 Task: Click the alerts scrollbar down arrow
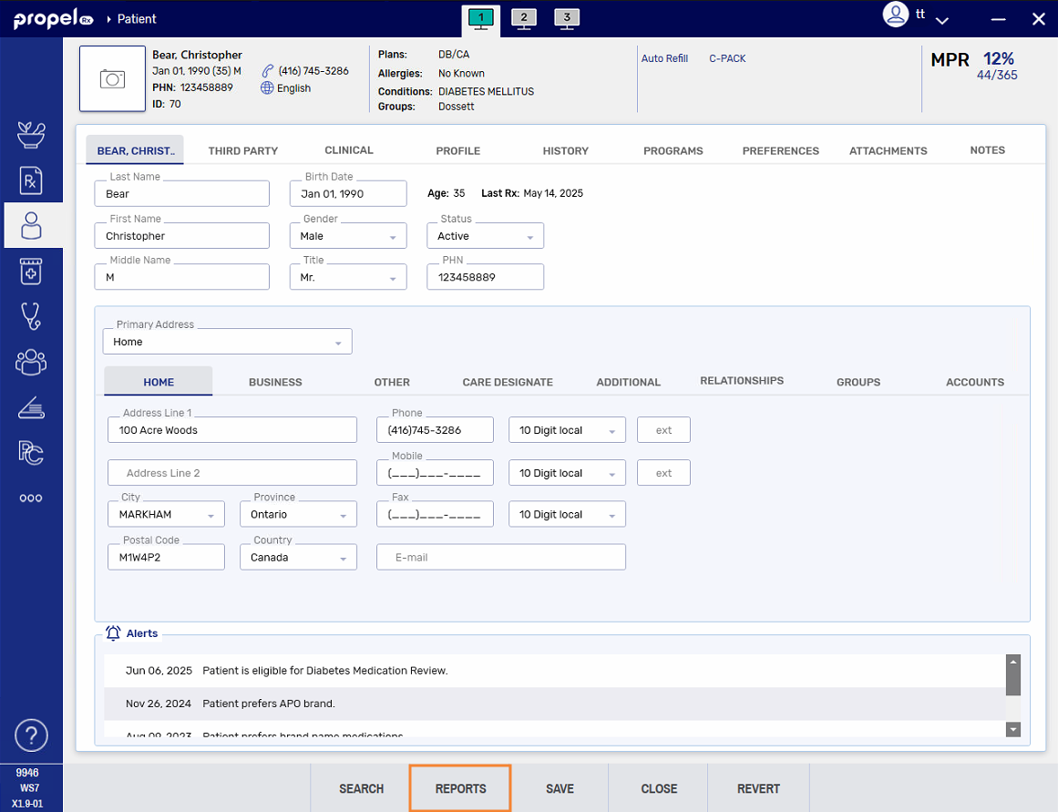(x=1012, y=729)
